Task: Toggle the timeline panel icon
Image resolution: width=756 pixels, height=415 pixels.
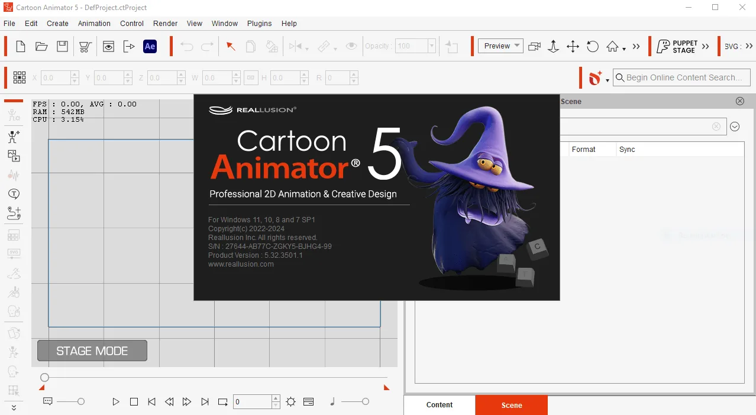Action: click(x=308, y=402)
